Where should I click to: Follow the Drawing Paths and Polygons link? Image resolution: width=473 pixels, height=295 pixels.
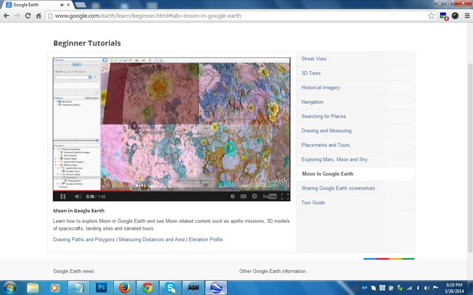84,240
